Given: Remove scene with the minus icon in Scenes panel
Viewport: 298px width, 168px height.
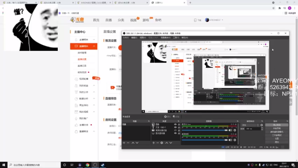Looking at the screenshot, I should [128, 143].
